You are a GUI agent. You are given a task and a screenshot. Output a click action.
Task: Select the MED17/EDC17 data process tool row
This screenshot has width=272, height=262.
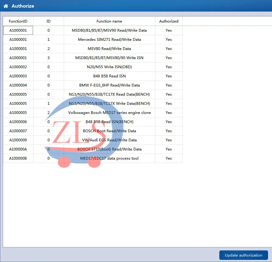coord(109,158)
